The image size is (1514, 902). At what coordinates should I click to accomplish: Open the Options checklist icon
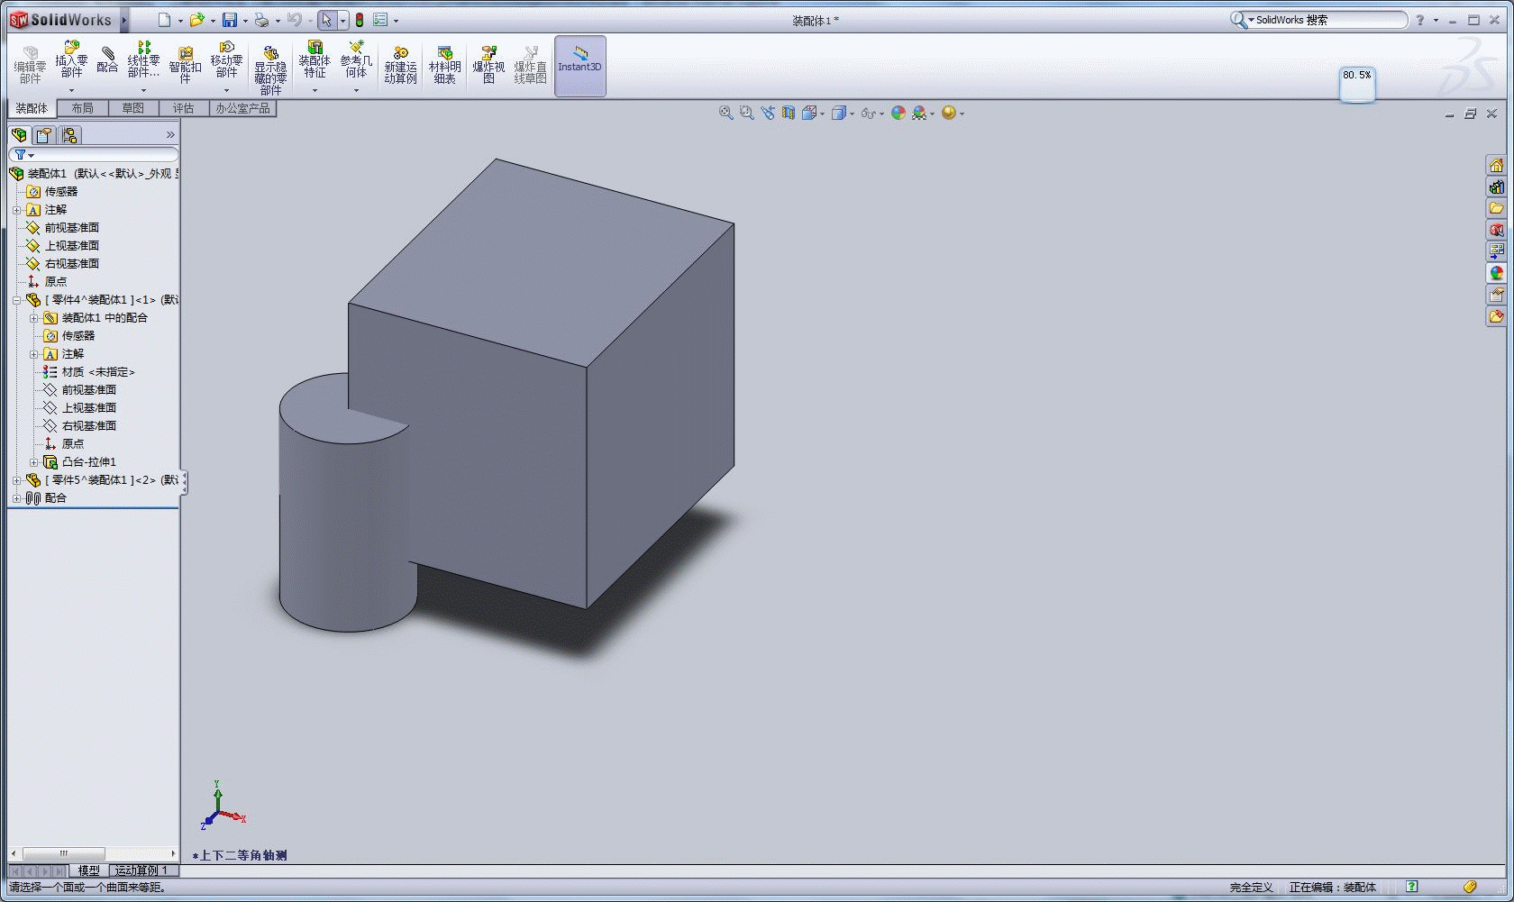380,20
